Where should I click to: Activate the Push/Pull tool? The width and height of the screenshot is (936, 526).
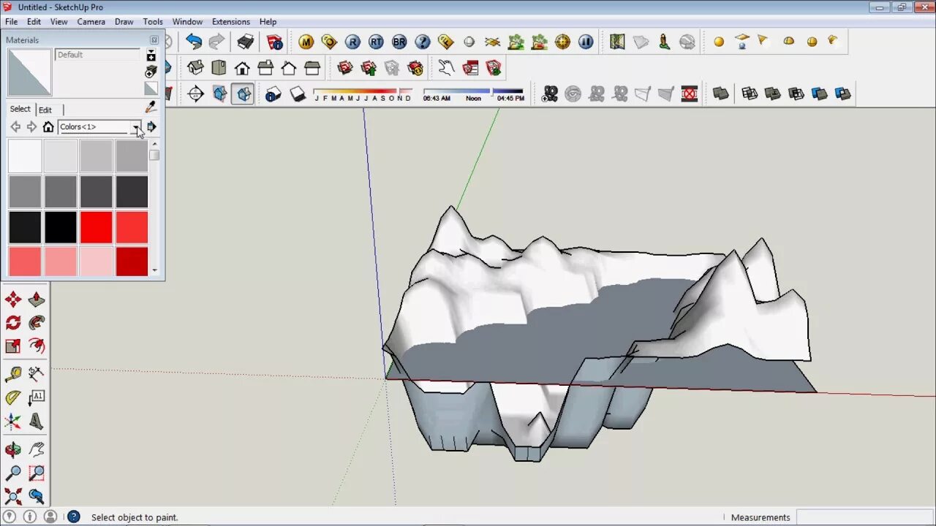[x=37, y=300]
